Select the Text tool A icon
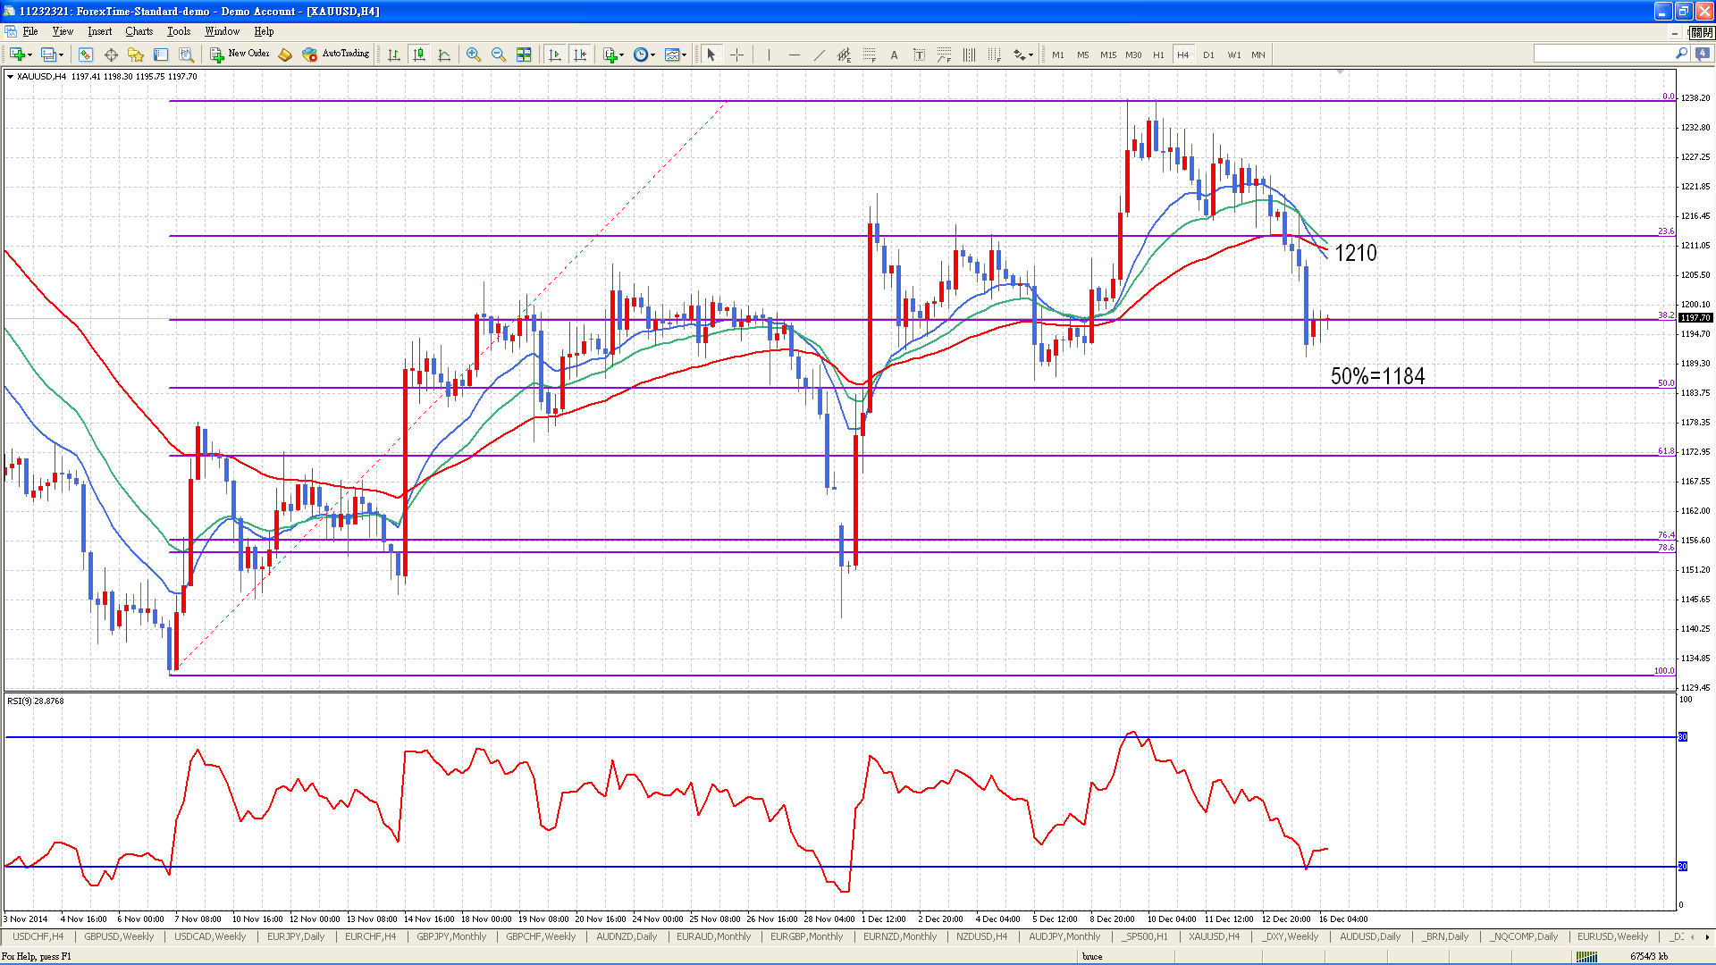The image size is (1716, 965). pyautogui.click(x=894, y=55)
